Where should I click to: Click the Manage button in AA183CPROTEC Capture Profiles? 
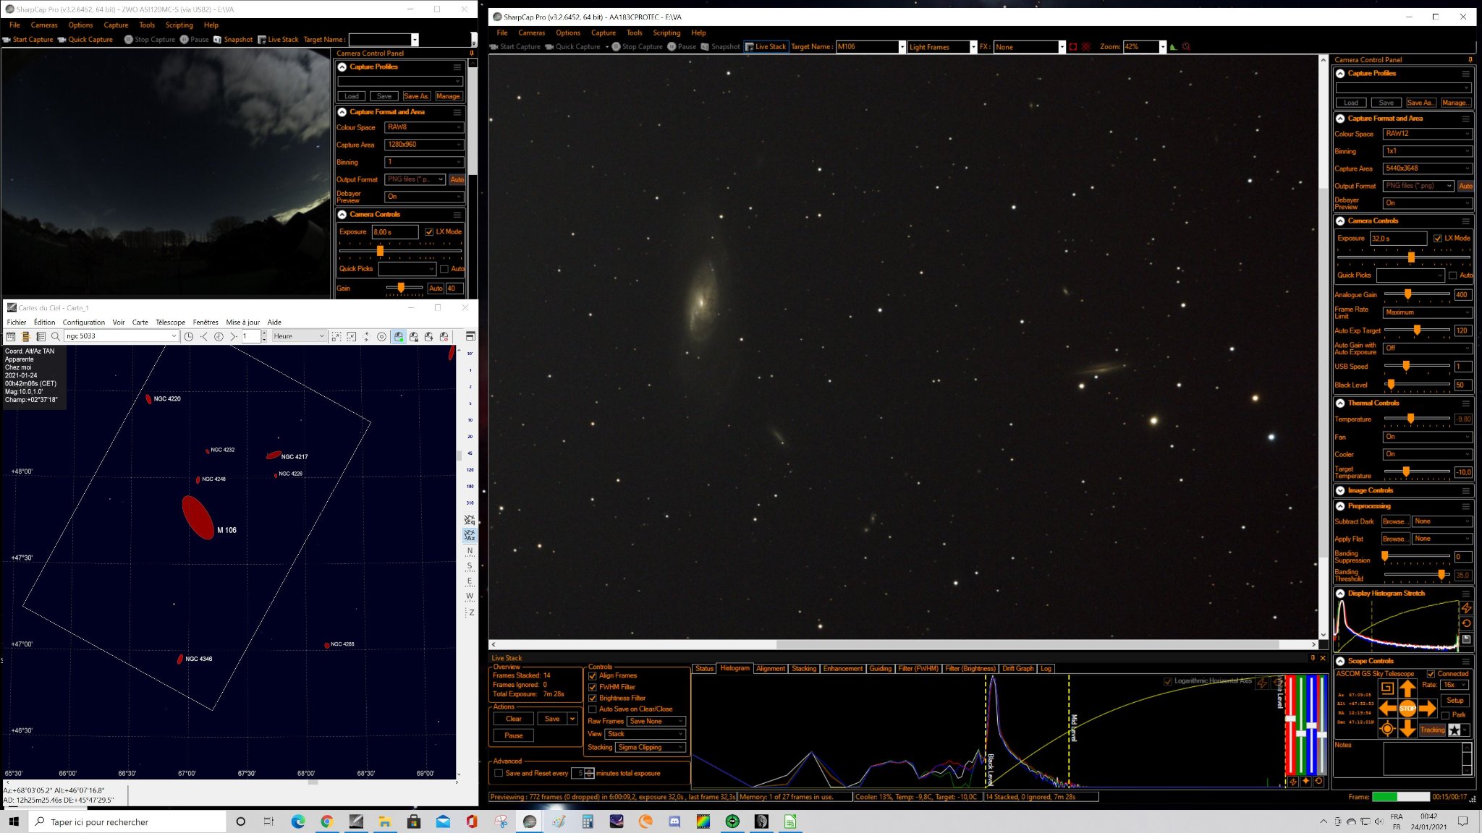point(1455,103)
